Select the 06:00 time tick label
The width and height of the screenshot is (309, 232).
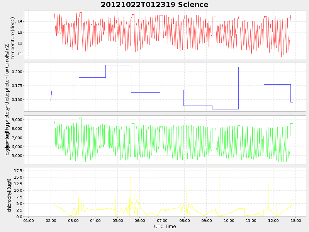[140, 220]
